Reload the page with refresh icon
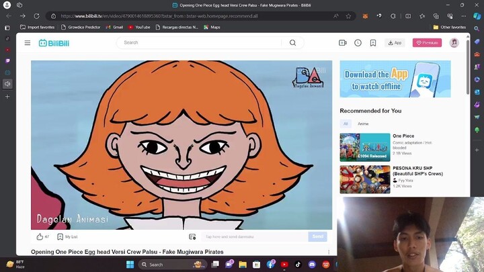This screenshot has height=272, width=484. (x=36, y=16)
